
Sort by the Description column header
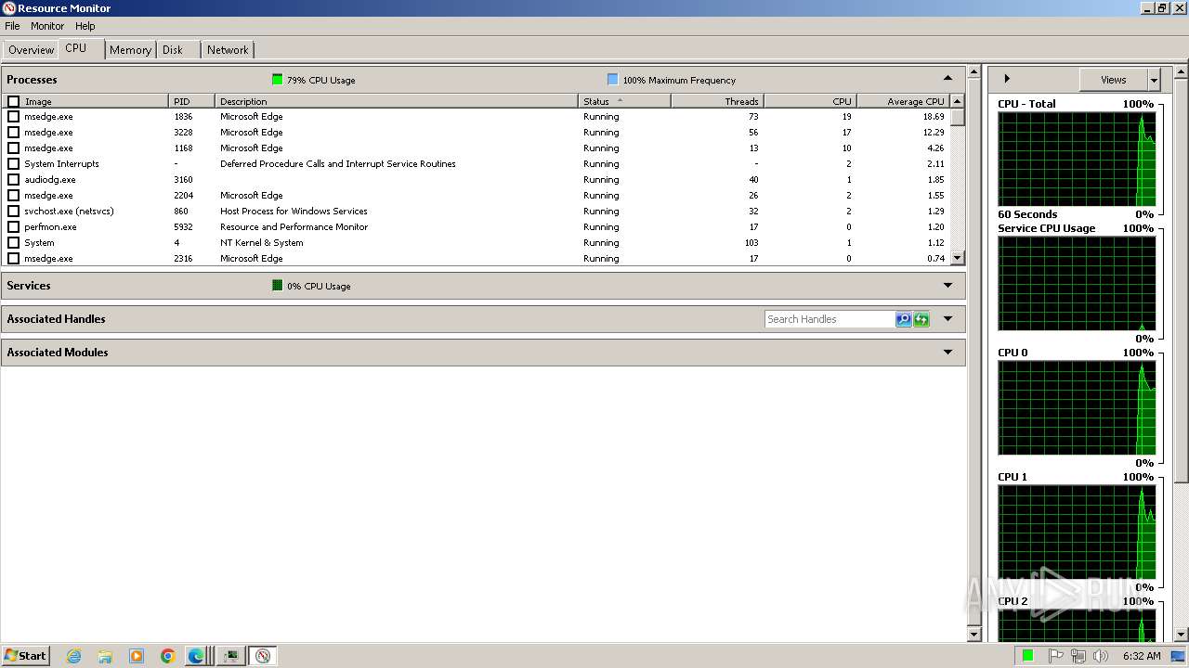(x=397, y=101)
